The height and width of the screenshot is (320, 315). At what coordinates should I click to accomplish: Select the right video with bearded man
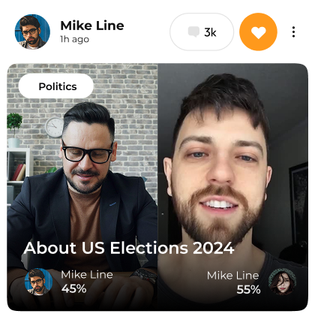pos(232,187)
